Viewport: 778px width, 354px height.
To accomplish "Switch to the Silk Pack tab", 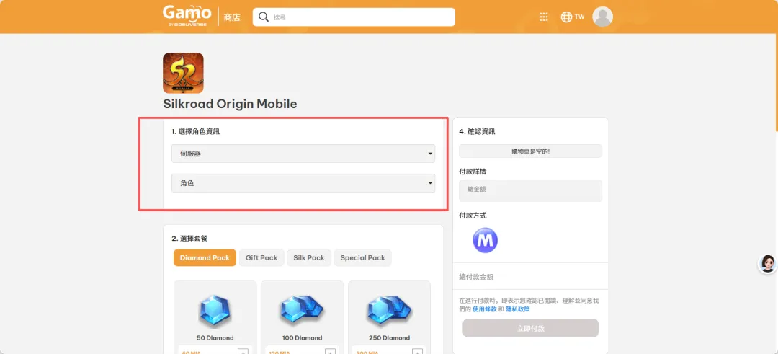I will tap(308, 257).
